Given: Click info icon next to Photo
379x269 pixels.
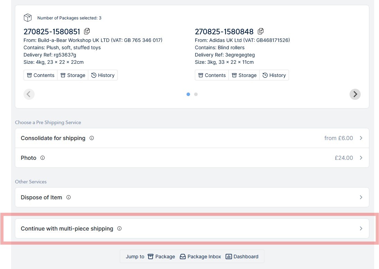Looking at the screenshot, I should [43, 158].
